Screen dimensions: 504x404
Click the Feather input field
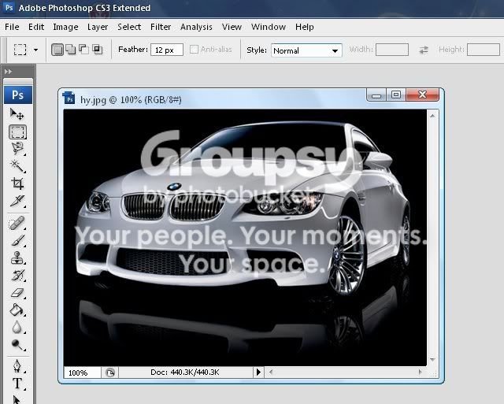pyautogui.click(x=167, y=50)
